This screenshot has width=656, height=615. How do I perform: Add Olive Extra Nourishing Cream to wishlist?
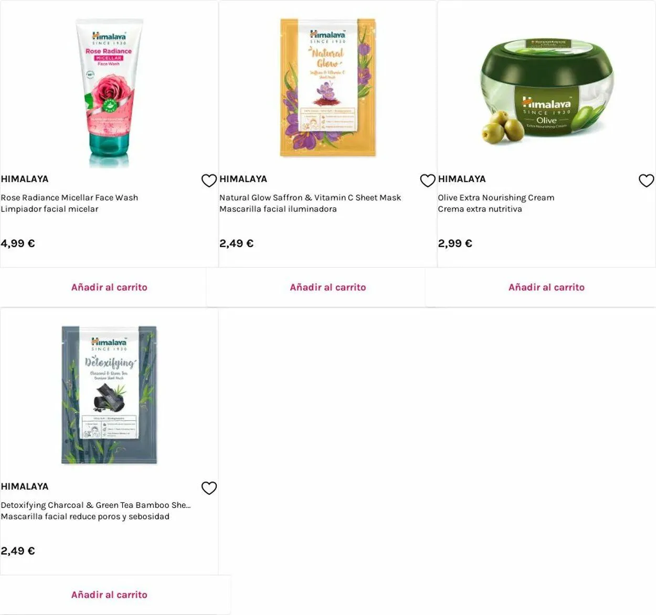tap(646, 181)
